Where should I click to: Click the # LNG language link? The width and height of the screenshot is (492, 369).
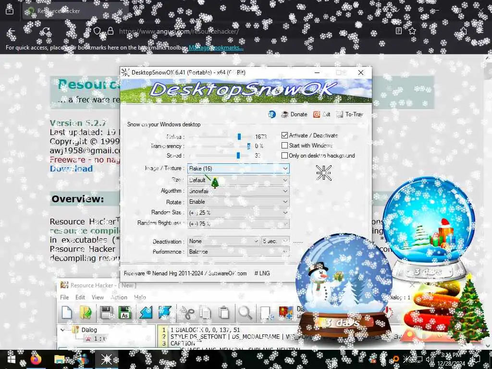[262, 273]
